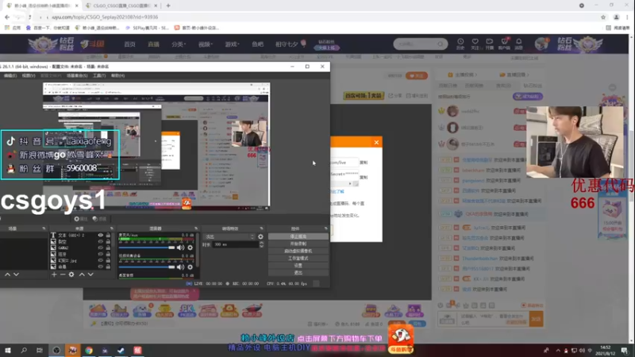
Task: Pop out the controls dock panel icon
Action: point(325,228)
